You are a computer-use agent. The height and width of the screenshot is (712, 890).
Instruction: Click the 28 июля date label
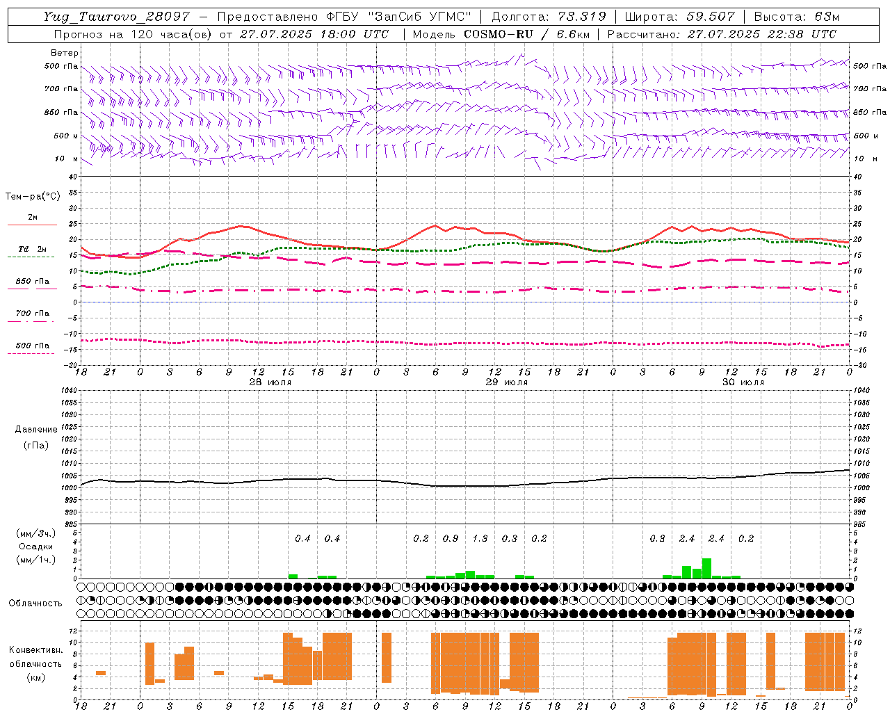pos(270,382)
